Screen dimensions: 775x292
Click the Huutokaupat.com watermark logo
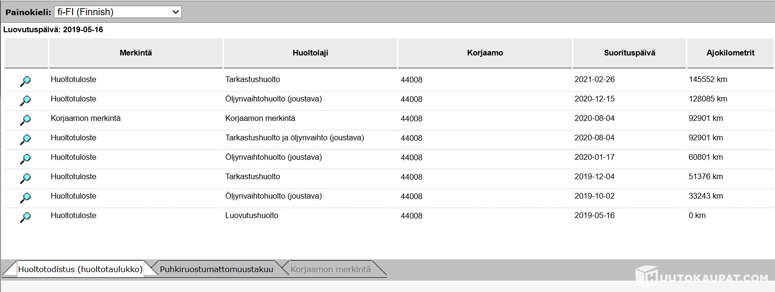tap(701, 277)
